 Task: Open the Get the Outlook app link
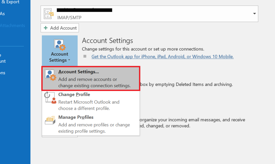click(x=162, y=56)
